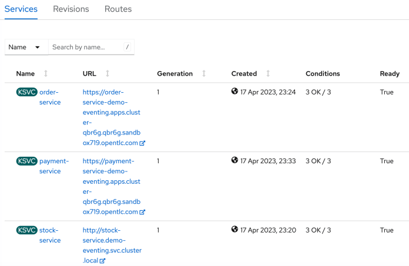
Task: Click KSVC badge for payment-service
Action: [x=27, y=161]
